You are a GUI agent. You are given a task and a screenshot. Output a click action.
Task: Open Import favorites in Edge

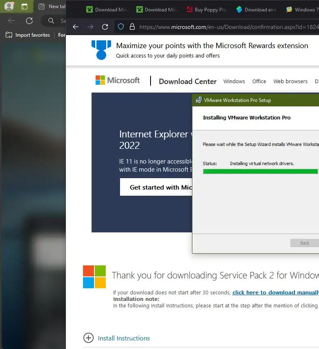(x=28, y=35)
